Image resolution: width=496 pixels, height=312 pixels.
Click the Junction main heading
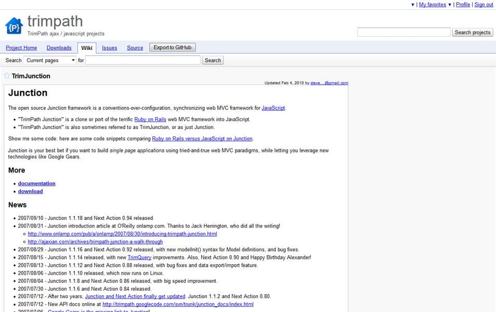[x=28, y=93]
